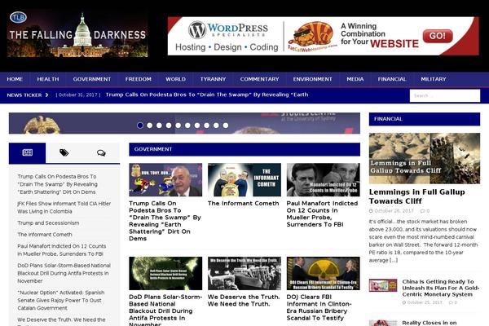
Task: Open The Informant Cometh thumbnail image
Action: point(244,179)
